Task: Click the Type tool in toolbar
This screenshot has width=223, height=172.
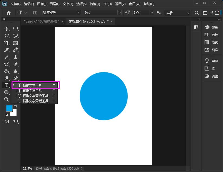Action: pos(7,85)
